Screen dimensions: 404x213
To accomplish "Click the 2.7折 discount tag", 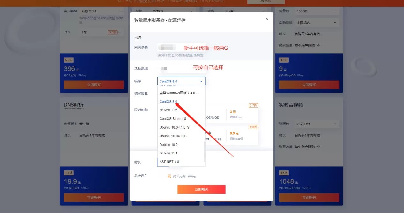I will (x=253, y=105).
